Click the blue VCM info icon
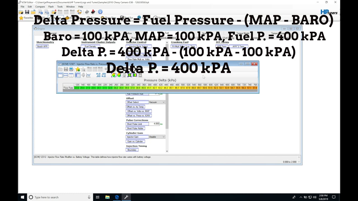This screenshot has height=201, width=358. coord(100,12)
